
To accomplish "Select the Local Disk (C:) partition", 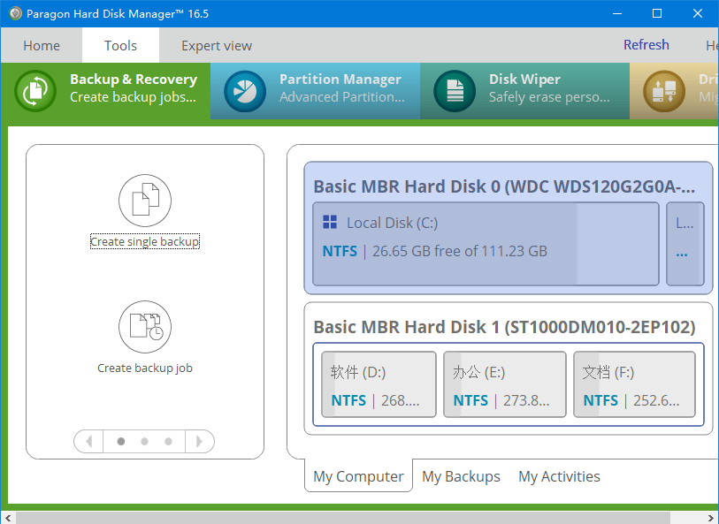I will click(x=486, y=244).
